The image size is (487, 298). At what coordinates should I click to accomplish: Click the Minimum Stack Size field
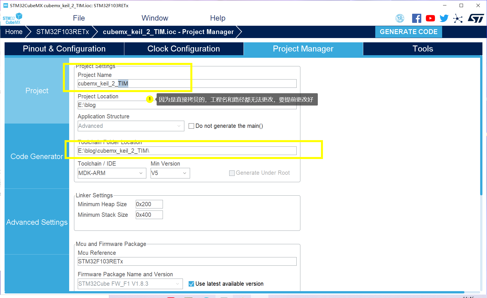[x=149, y=215]
